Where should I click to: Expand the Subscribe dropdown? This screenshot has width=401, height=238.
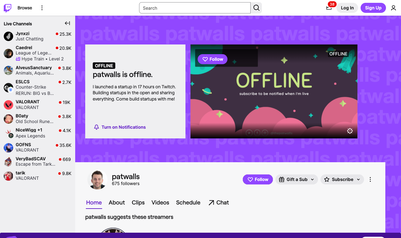(x=342, y=179)
